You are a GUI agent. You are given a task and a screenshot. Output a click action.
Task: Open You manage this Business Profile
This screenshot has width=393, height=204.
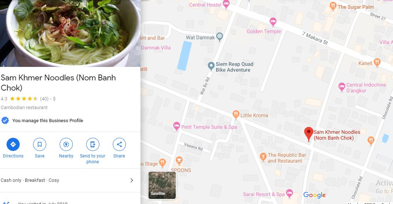click(48, 121)
